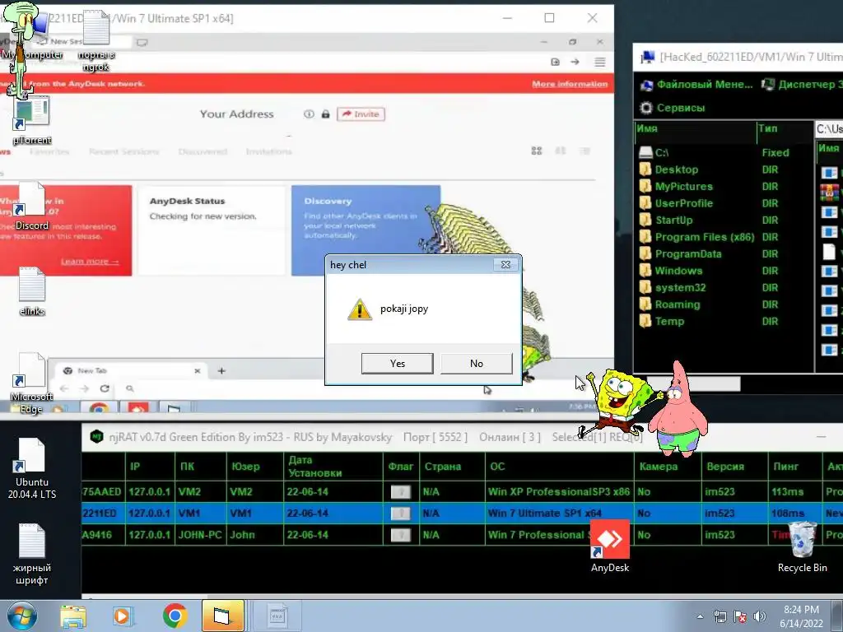The image size is (843, 632).
Task: Click the AnyDesk desktop shortcut
Action: [610, 546]
